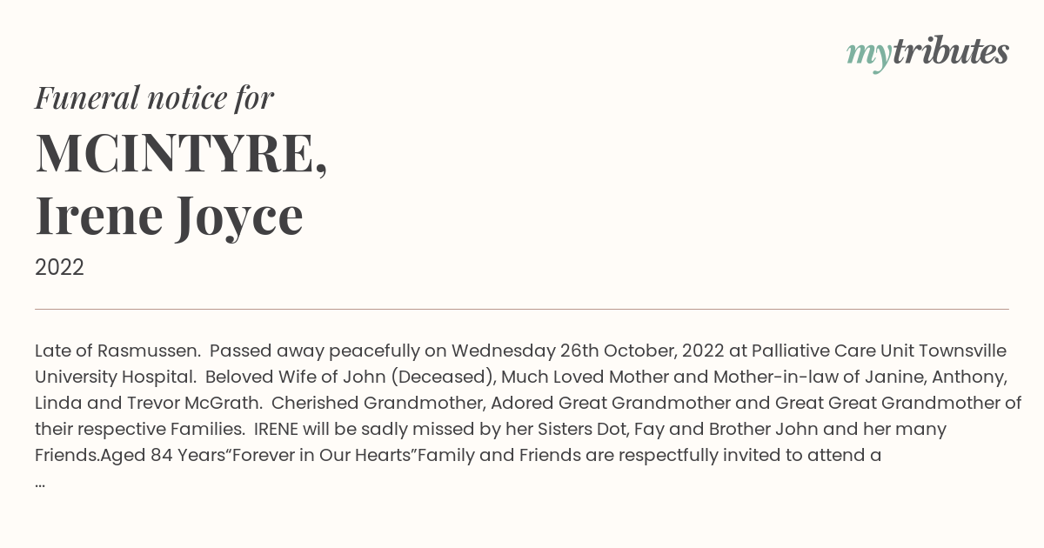The image size is (1044, 548).
Task: Click the "Late of Rasmussen" text
Action: click(x=118, y=351)
